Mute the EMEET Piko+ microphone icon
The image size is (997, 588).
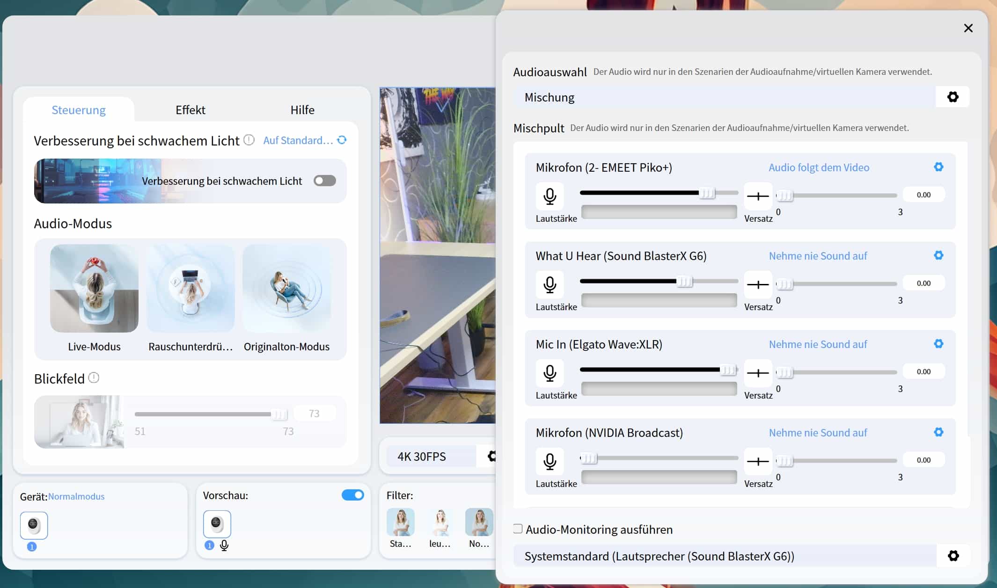[550, 196]
